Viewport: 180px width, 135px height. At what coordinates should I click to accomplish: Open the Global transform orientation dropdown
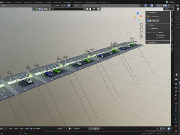click(57, 6)
